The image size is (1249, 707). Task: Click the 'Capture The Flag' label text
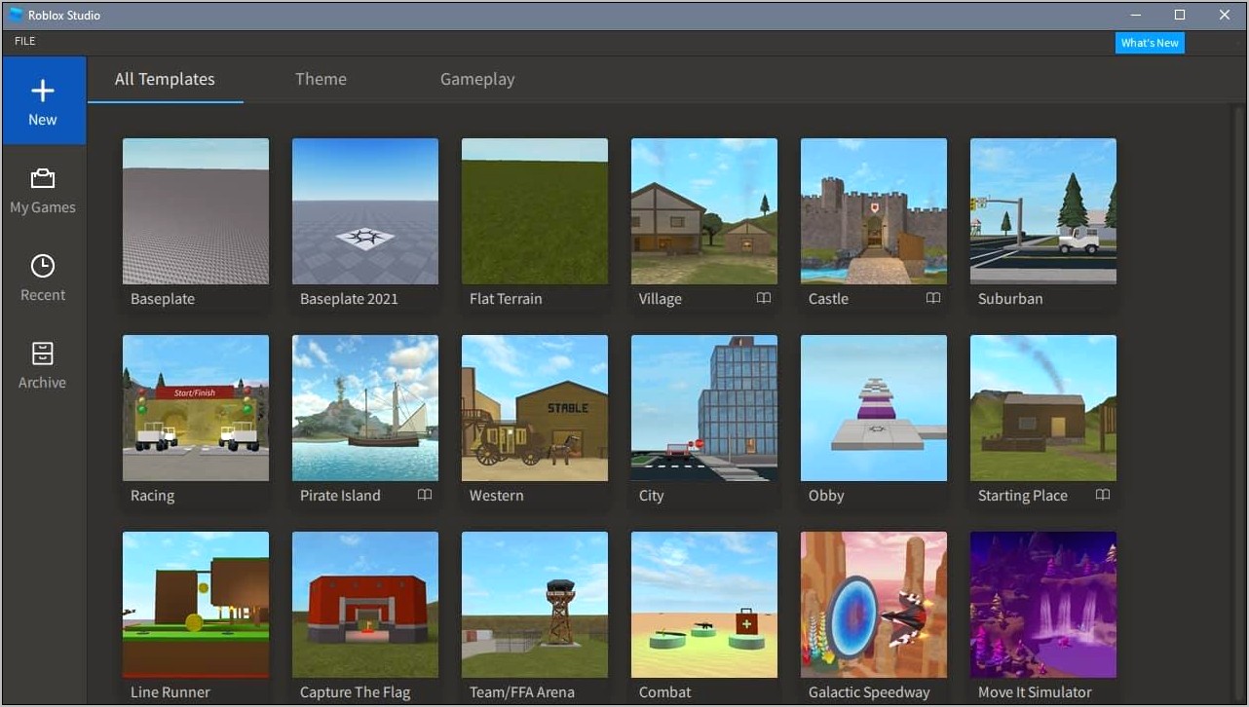coord(356,692)
